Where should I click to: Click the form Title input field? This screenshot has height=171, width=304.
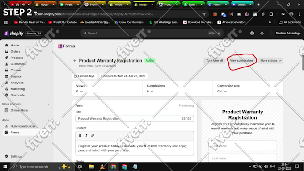click(x=135, y=118)
